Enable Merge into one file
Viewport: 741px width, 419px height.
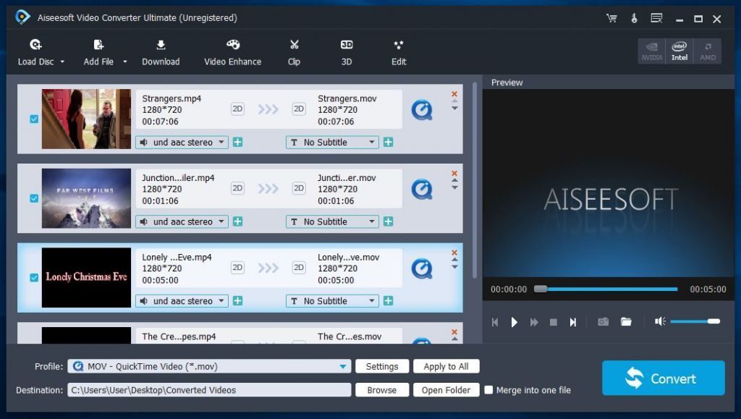(491, 390)
